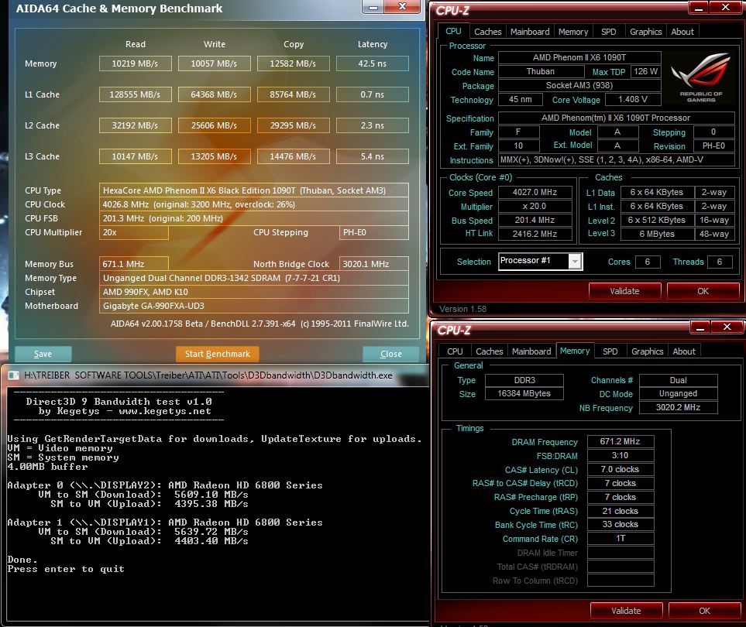This screenshot has height=627, width=746.
Task: Click the L3 Cache Copy 14476 MB/s
Action: click(293, 156)
